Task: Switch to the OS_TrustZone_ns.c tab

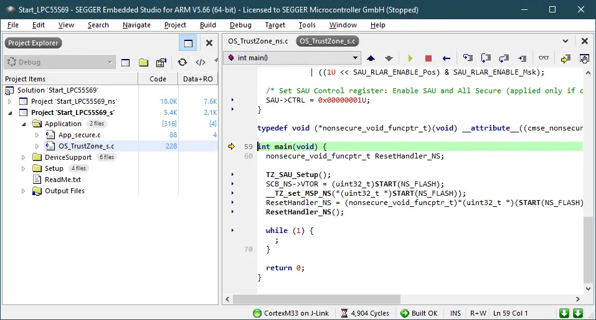Action: (x=258, y=41)
